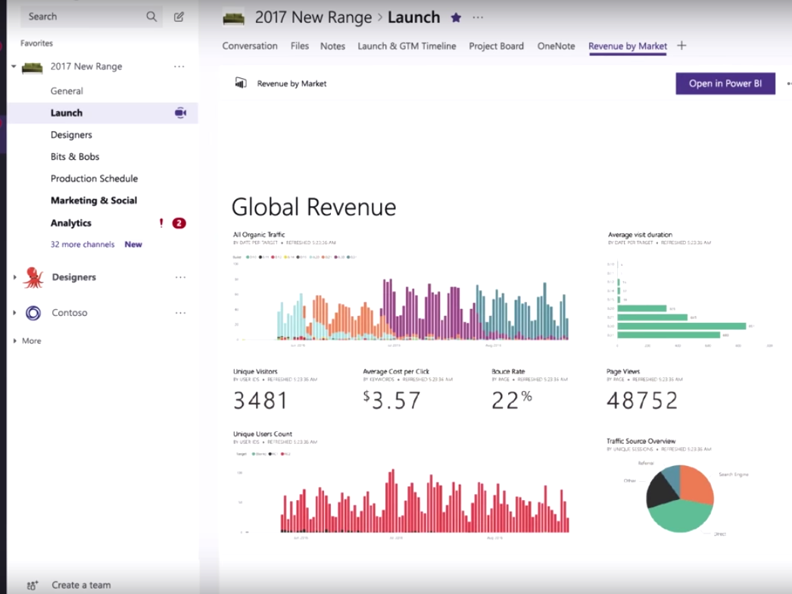
Task: Click Open in Power BI button
Action: pyautogui.click(x=725, y=83)
